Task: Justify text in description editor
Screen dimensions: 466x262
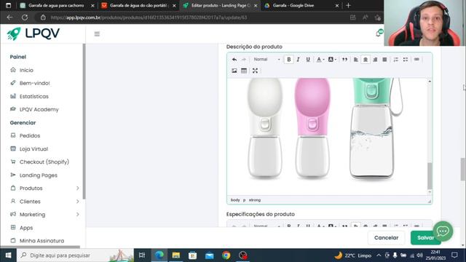Action: click(x=384, y=60)
